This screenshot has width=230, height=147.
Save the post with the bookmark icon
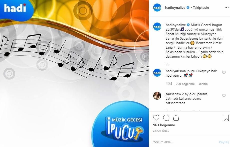[226, 118]
